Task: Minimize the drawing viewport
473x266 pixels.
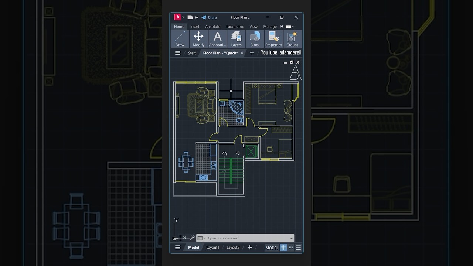Action: pyautogui.click(x=285, y=62)
